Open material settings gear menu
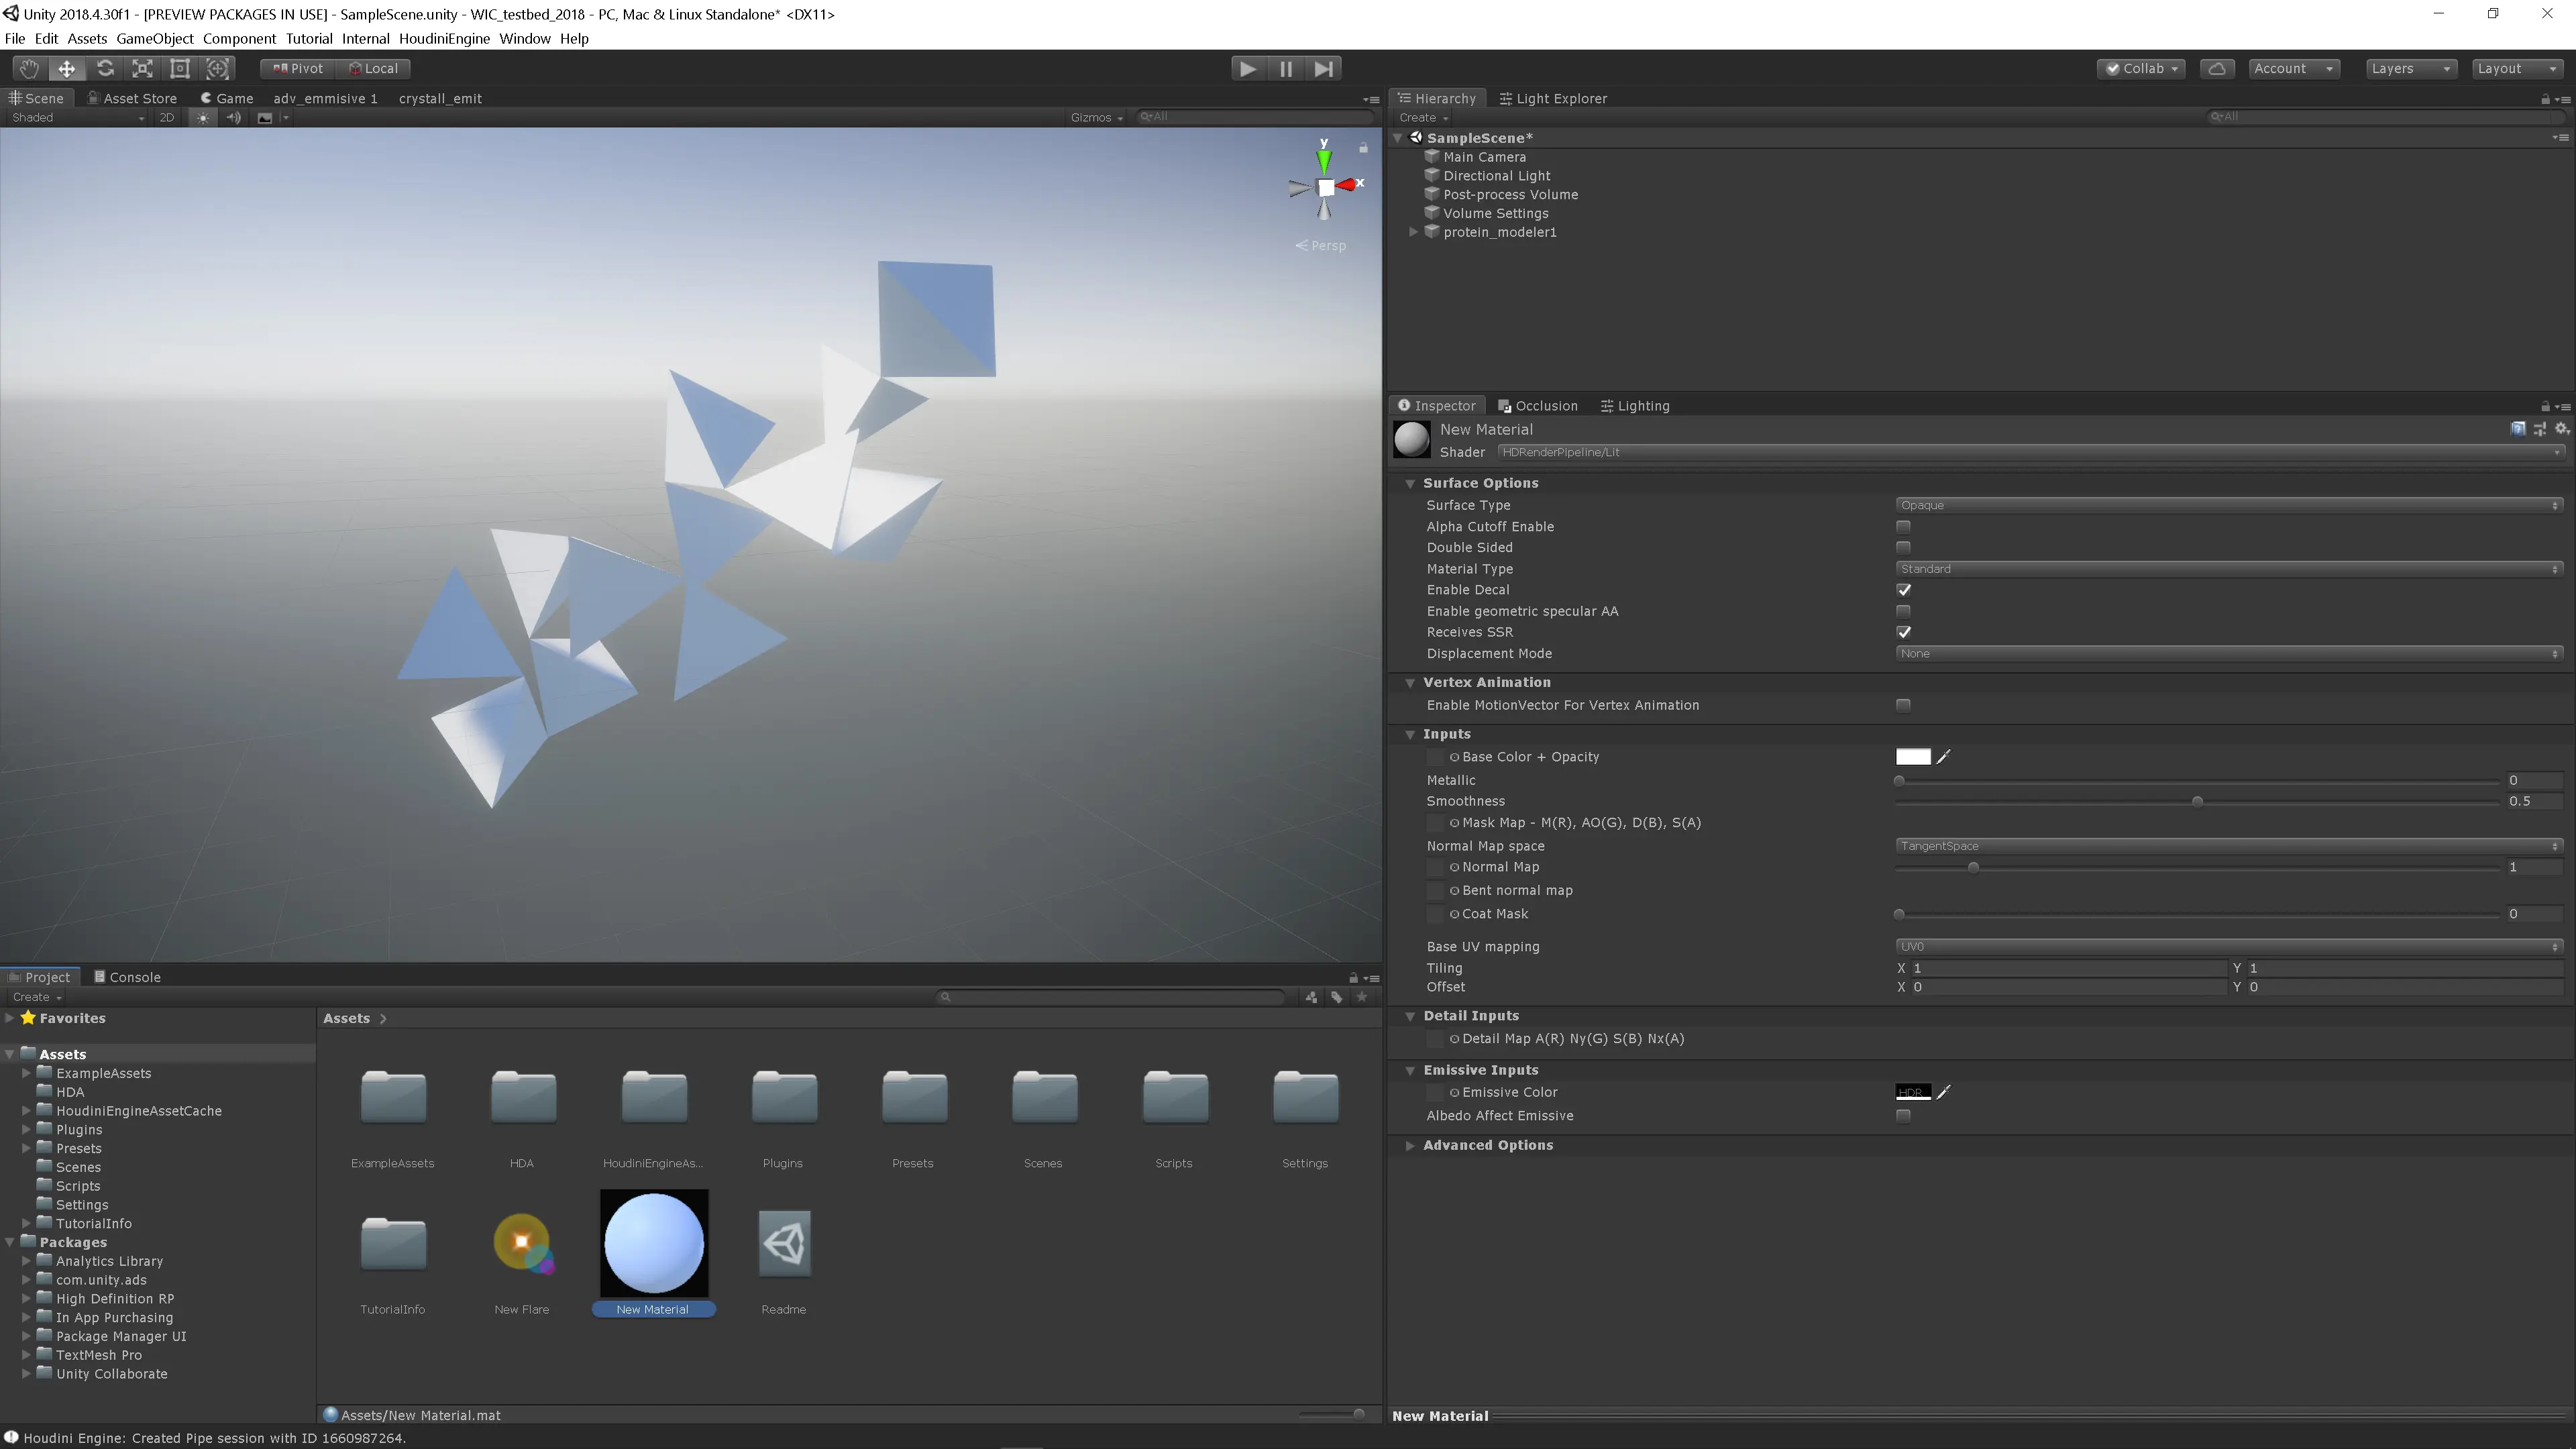Screen dimensions: 2576x1449 click(x=2561, y=429)
